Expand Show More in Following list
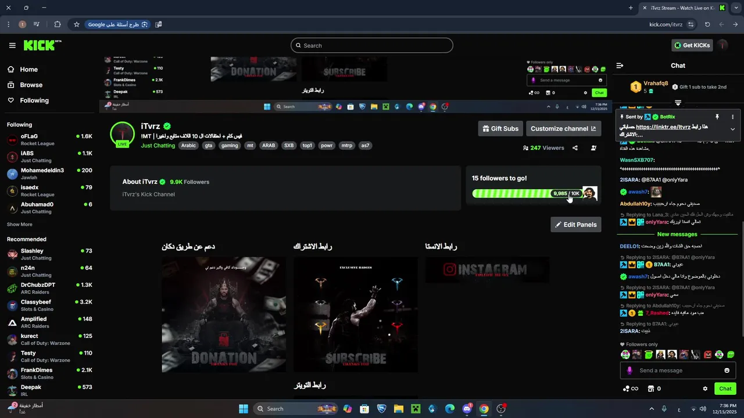The width and height of the screenshot is (744, 418). coord(20,225)
